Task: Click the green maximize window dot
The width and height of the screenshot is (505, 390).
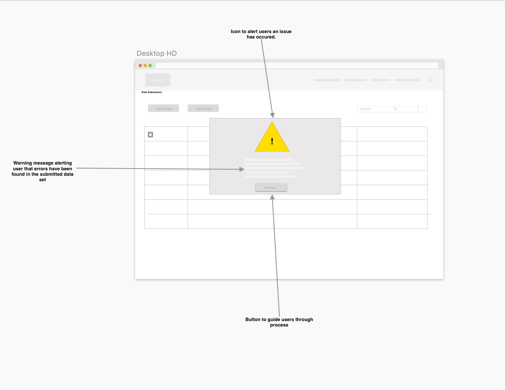Action: pos(150,65)
